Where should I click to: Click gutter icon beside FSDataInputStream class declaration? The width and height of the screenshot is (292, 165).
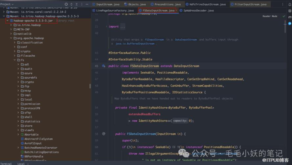104,66
